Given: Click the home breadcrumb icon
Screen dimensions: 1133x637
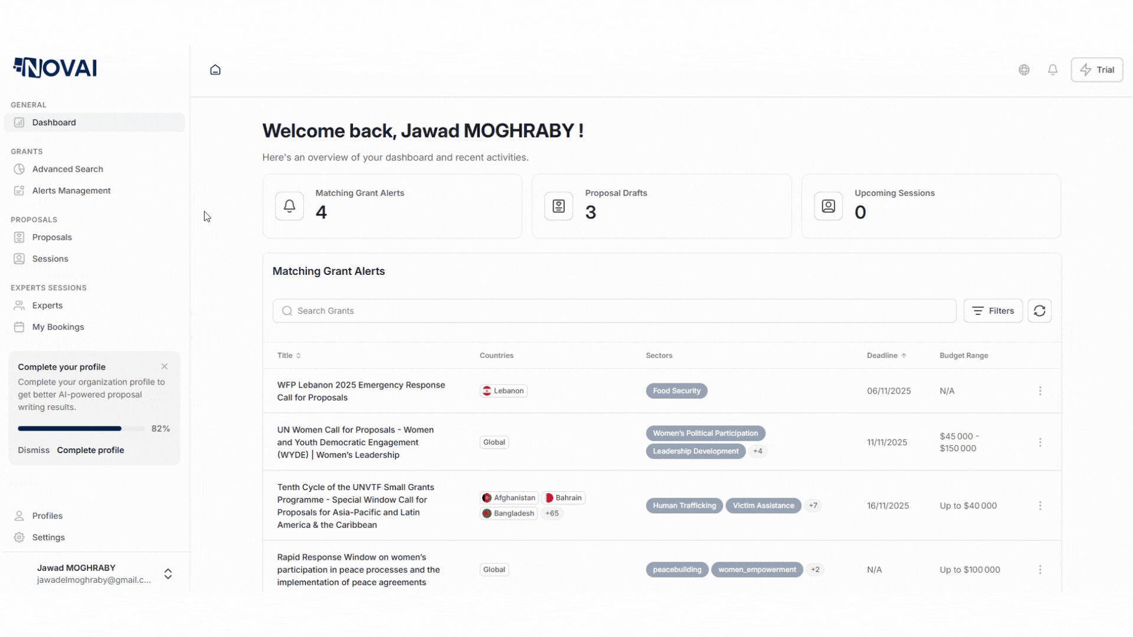Looking at the screenshot, I should coord(215,70).
